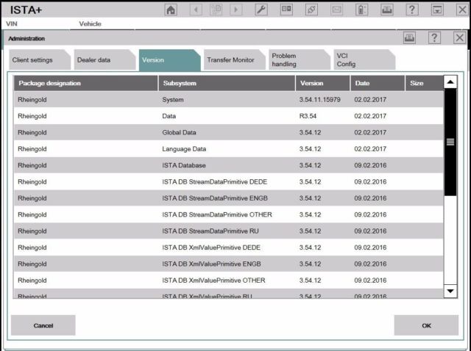Confirm with the OK button
Viewport: 471px width, 351px height.
point(426,325)
